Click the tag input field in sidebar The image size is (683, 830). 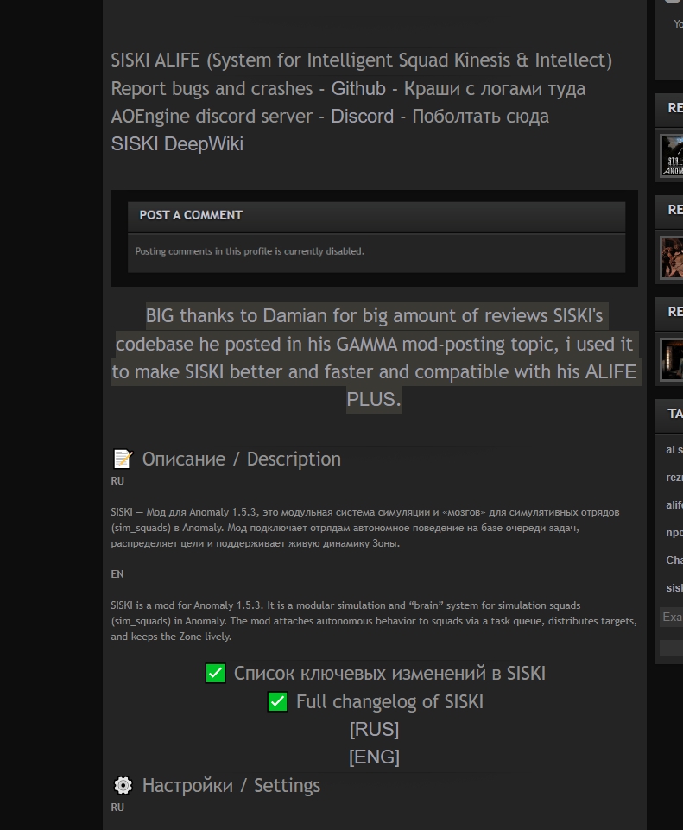pyautogui.click(x=672, y=617)
